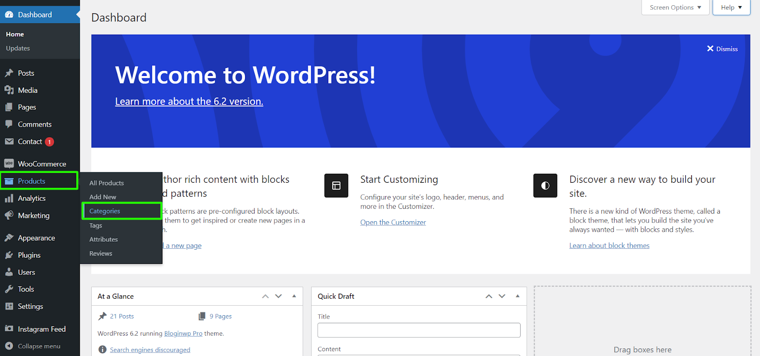Click the Dashboard page heading
The width and height of the screenshot is (760, 356).
click(119, 18)
